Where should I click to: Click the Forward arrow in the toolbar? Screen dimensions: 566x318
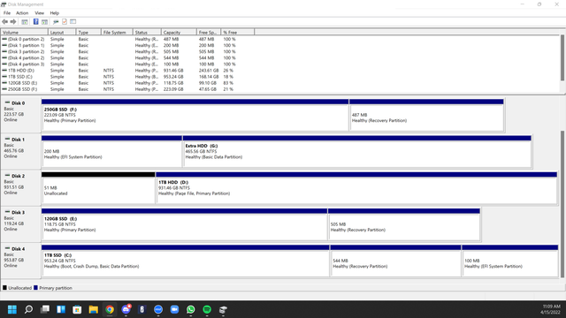13,21
